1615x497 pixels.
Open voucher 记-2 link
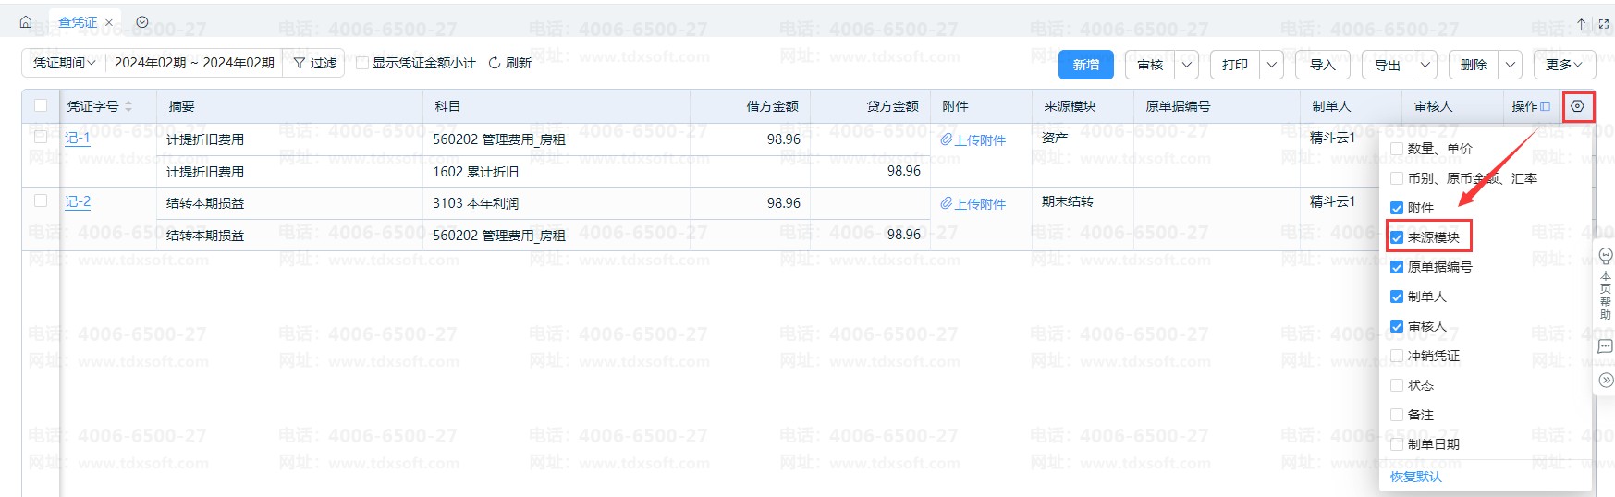[x=78, y=201]
